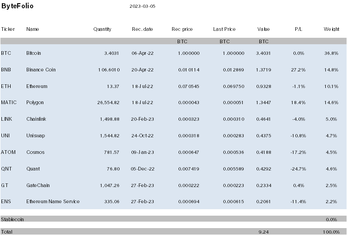Select Polygon's quantity 26,554.82
The image size is (347, 235).
pos(107,103)
